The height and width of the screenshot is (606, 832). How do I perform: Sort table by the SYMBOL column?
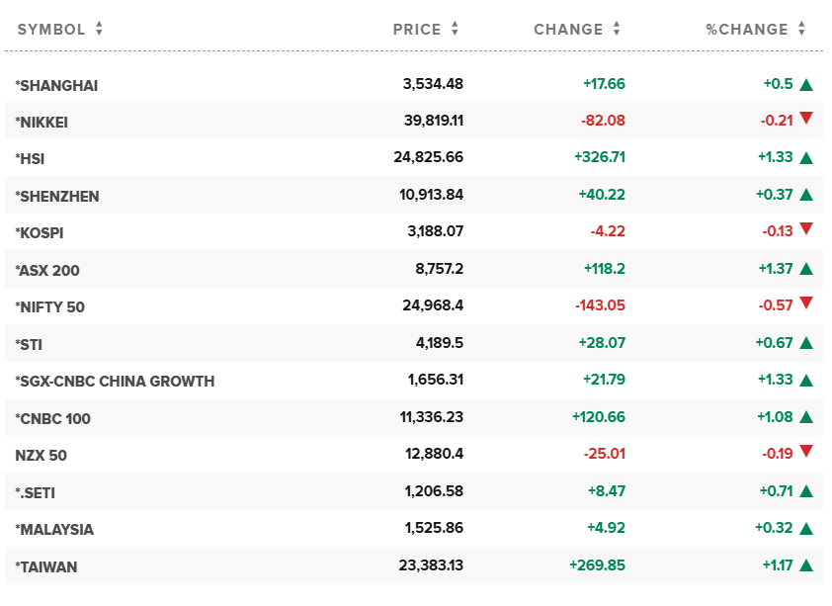[x=60, y=30]
